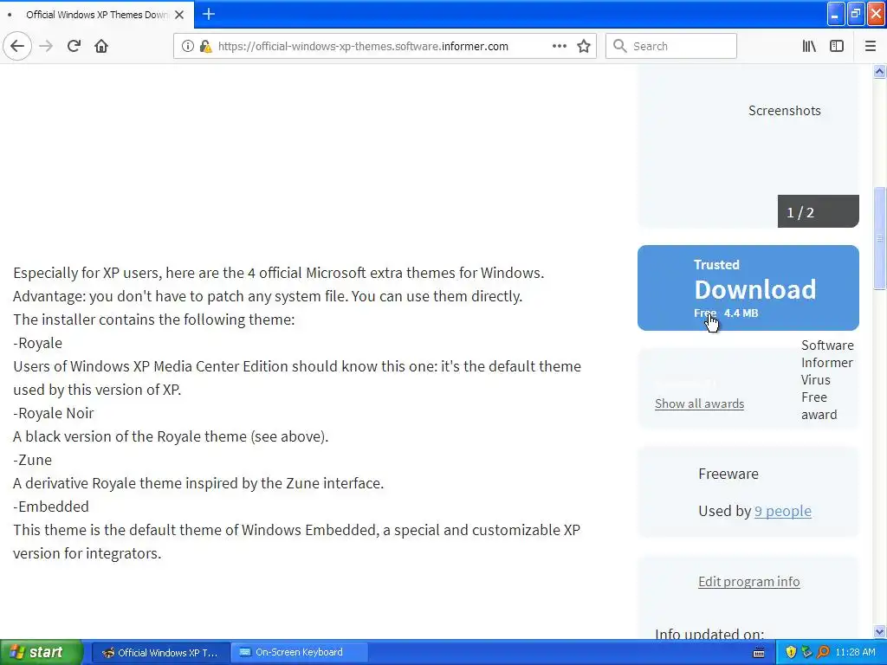
Task: Open the Show all awards link
Action: click(699, 404)
